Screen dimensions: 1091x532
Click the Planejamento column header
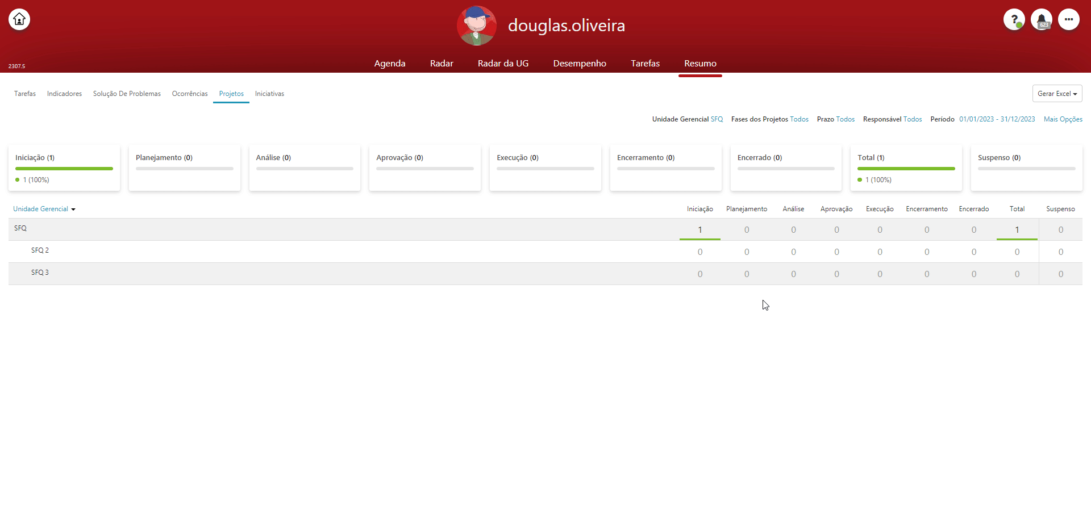(x=747, y=209)
